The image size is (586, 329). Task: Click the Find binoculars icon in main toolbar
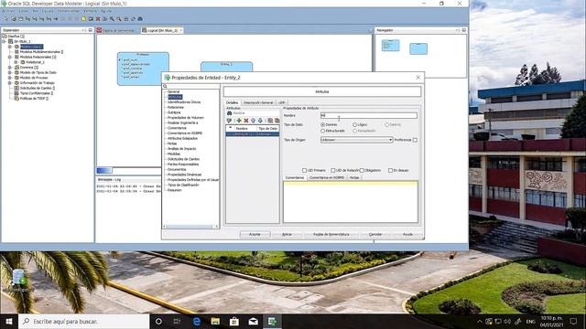coord(140,19)
